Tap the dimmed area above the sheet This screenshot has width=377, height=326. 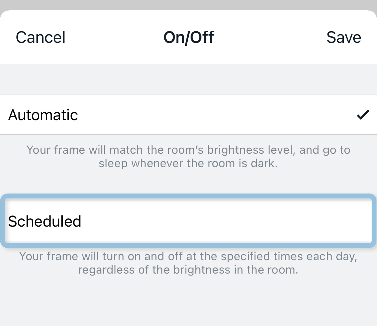[x=188, y=4]
